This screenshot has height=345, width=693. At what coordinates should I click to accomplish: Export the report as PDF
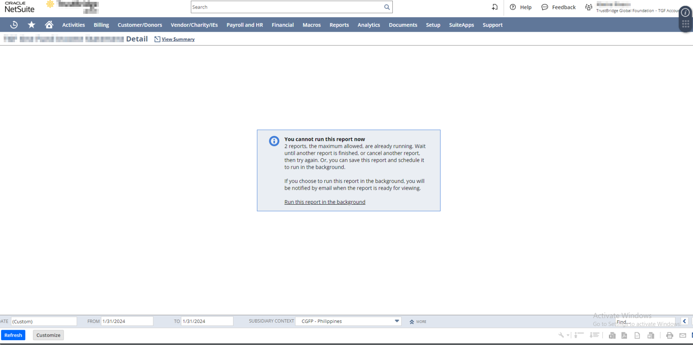point(624,335)
